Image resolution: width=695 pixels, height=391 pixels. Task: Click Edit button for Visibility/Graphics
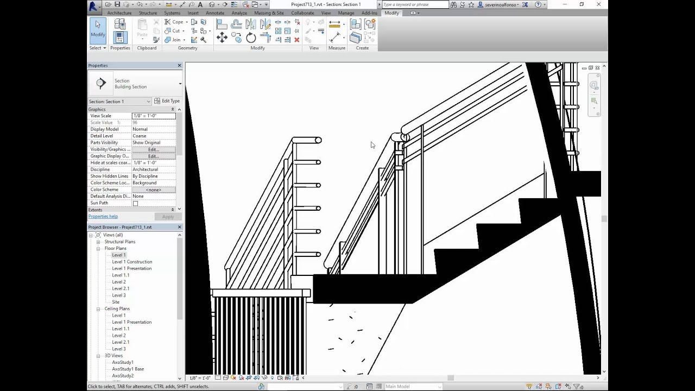coord(154,149)
